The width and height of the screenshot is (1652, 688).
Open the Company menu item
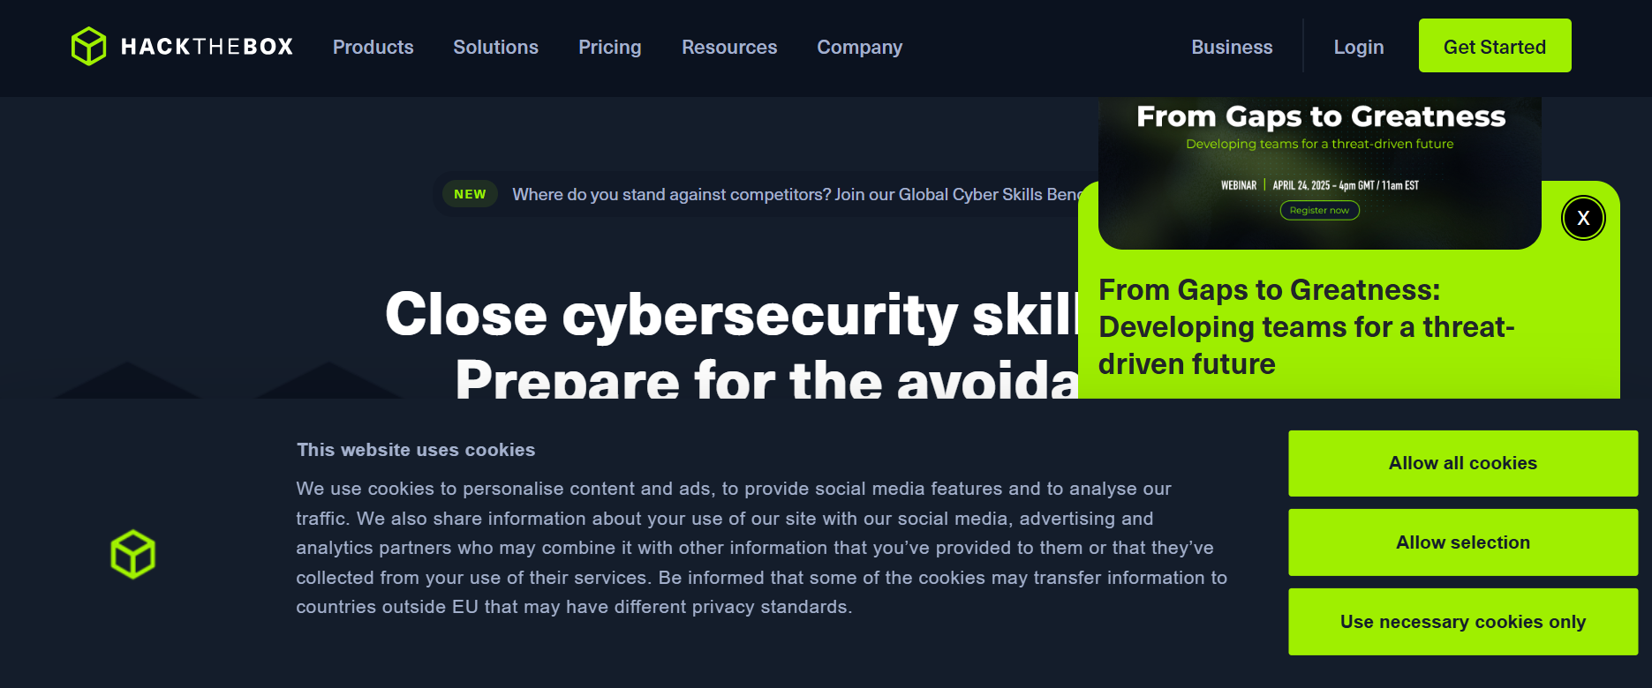(x=859, y=47)
